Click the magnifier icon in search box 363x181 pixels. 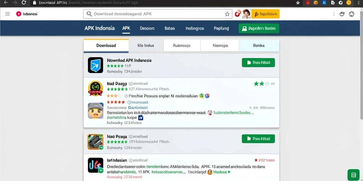coord(89,14)
